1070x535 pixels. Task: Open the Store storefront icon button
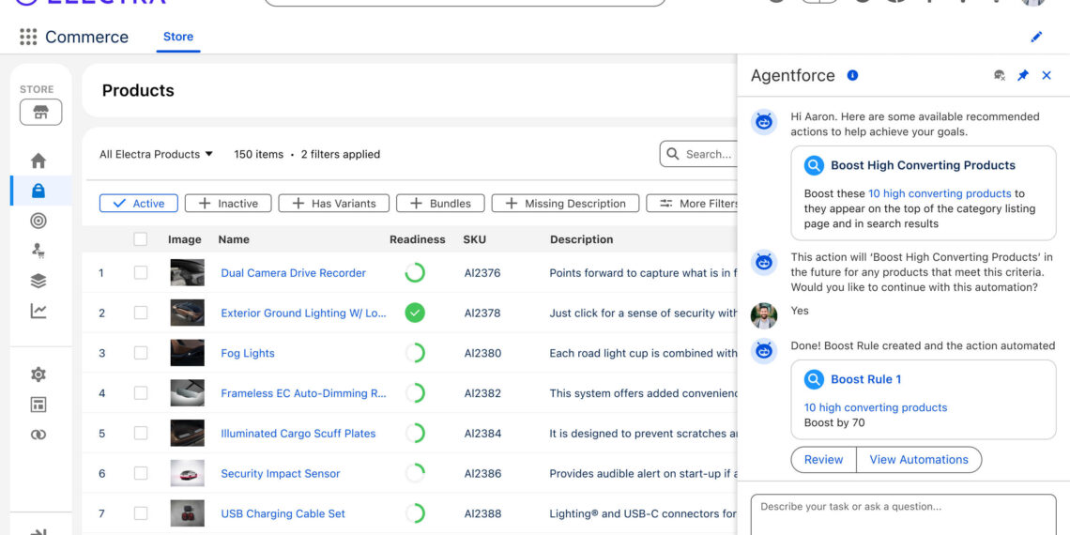pos(41,112)
